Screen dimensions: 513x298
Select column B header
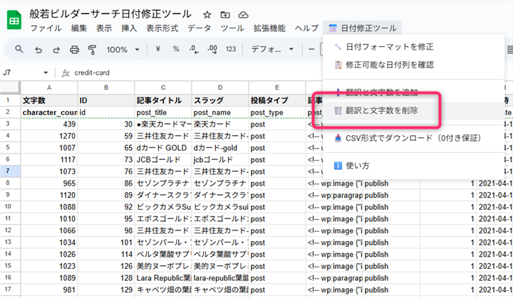point(106,87)
